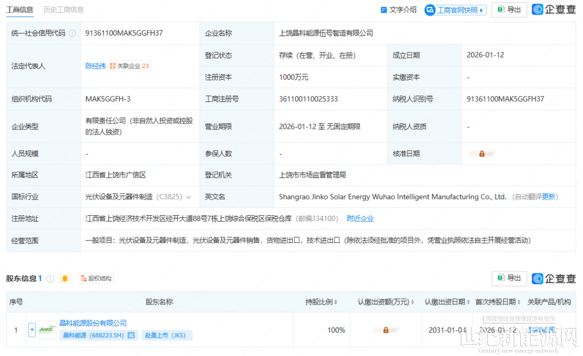Expand the 国标行业 C3825 industry dropdown

pos(188,197)
